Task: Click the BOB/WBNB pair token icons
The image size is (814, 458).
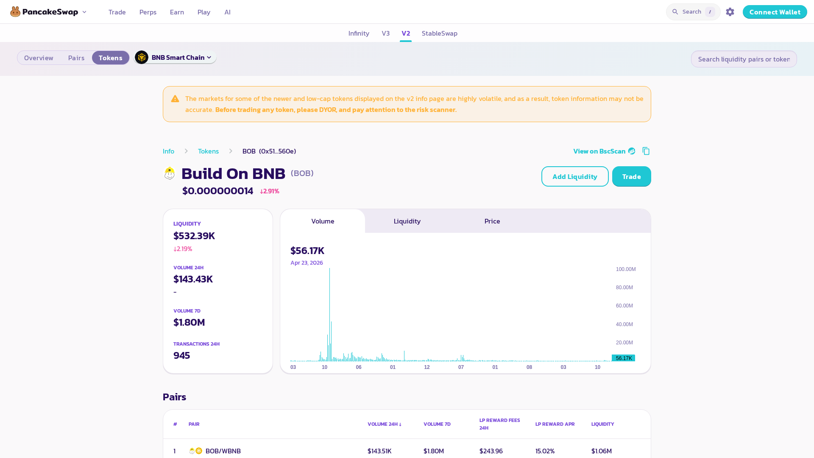Action: click(195, 451)
